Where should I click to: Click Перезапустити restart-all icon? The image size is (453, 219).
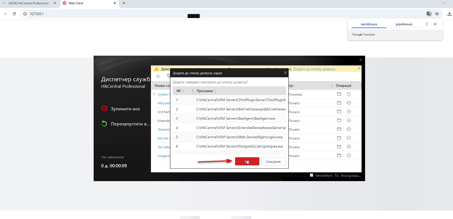tap(104, 124)
